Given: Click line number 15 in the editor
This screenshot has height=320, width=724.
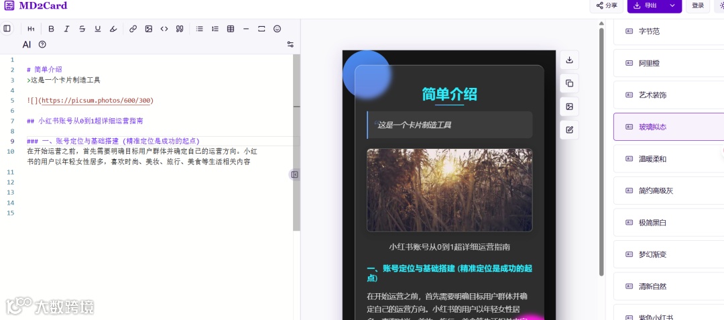Looking at the screenshot, I should pyautogui.click(x=11, y=213).
